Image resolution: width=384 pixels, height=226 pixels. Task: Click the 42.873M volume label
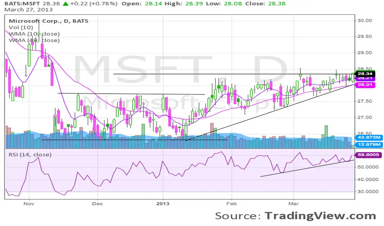369,137
